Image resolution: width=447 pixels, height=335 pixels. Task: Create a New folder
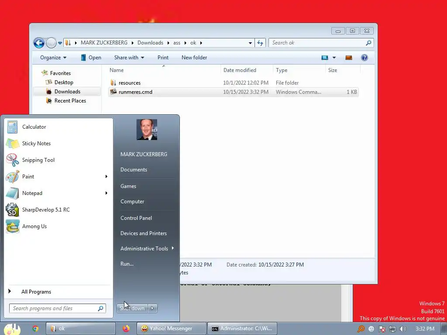point(194,58)
